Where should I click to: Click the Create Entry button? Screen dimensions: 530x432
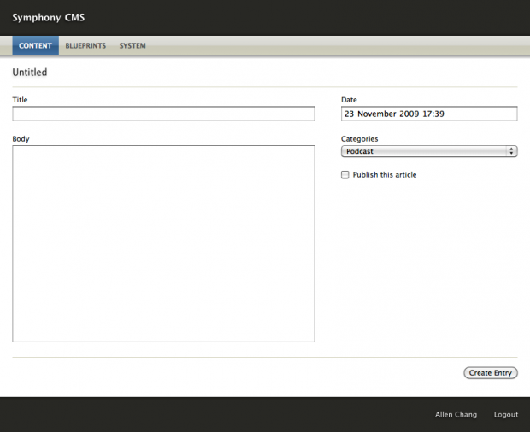(x=491, y=373)
